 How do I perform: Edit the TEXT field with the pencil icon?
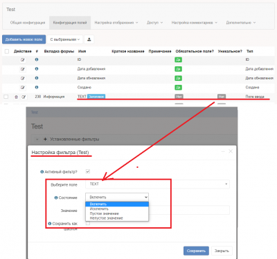coord(24,97)
